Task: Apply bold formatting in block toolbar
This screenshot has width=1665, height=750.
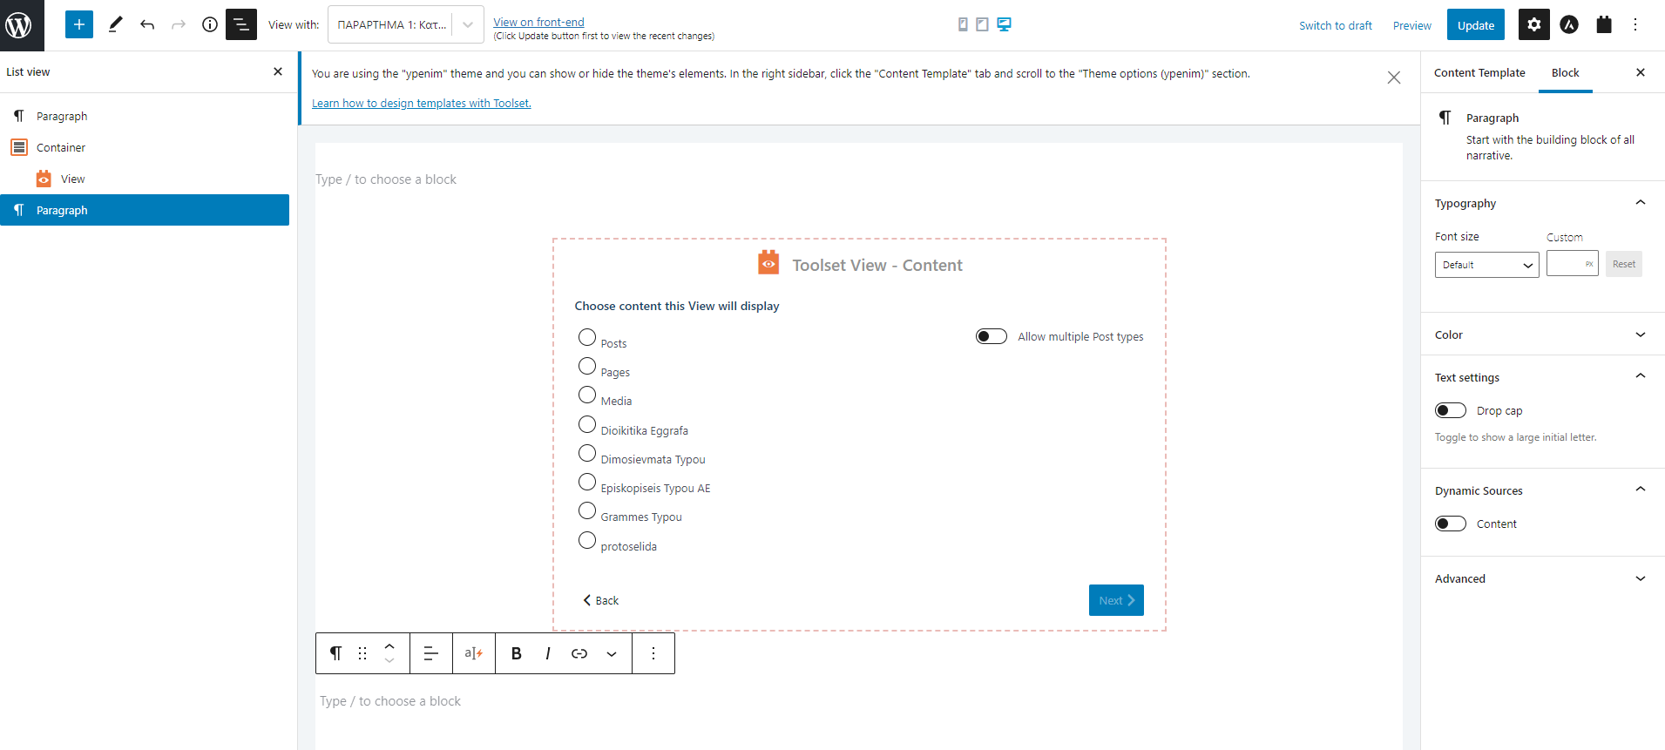Action: [x=517, y=653]
